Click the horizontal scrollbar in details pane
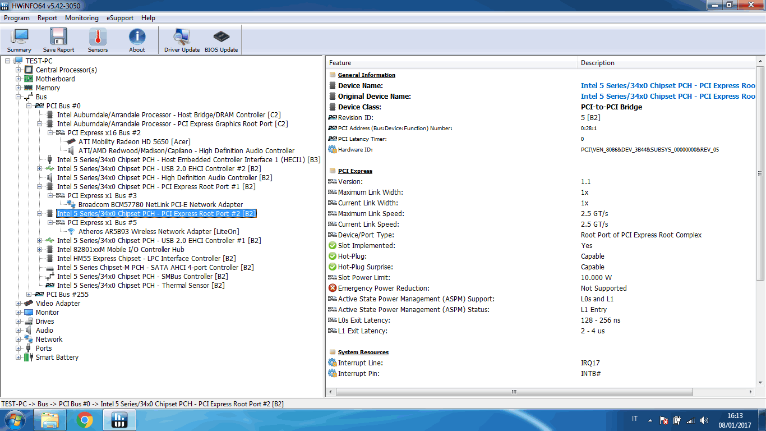The width and height of the screenshot is (766, 431). coord(513,392)
